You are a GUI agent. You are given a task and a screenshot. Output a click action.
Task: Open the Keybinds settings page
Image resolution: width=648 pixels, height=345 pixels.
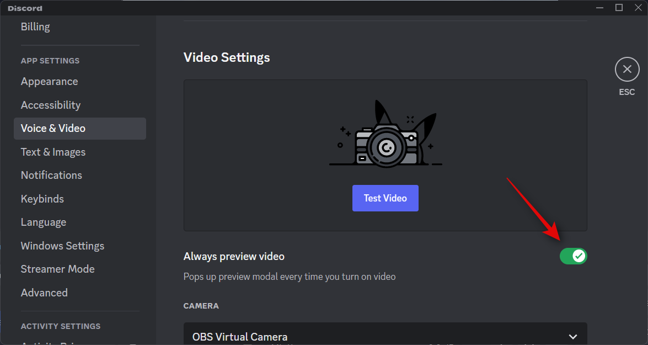point(42,199)
